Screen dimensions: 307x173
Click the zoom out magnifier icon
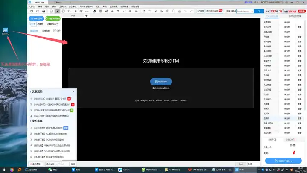coord(174,11)
